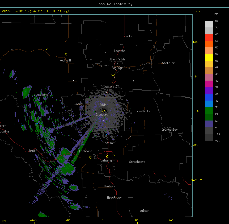This screenshot has height=224, width=229.
Task: Select the purple swatch between 39 and 36
Action: tap(209, 90)
